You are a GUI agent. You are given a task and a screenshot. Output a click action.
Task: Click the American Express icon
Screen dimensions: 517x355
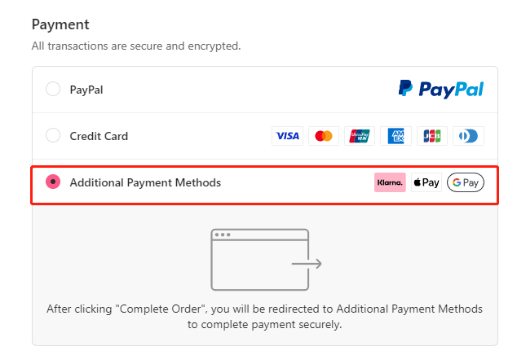[395, 136]
